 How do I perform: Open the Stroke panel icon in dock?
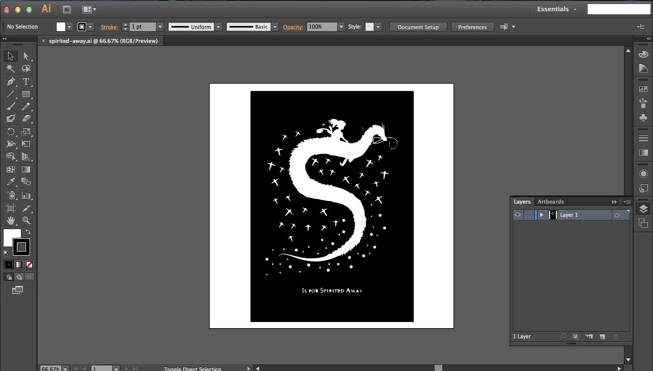tap(643, 138)
